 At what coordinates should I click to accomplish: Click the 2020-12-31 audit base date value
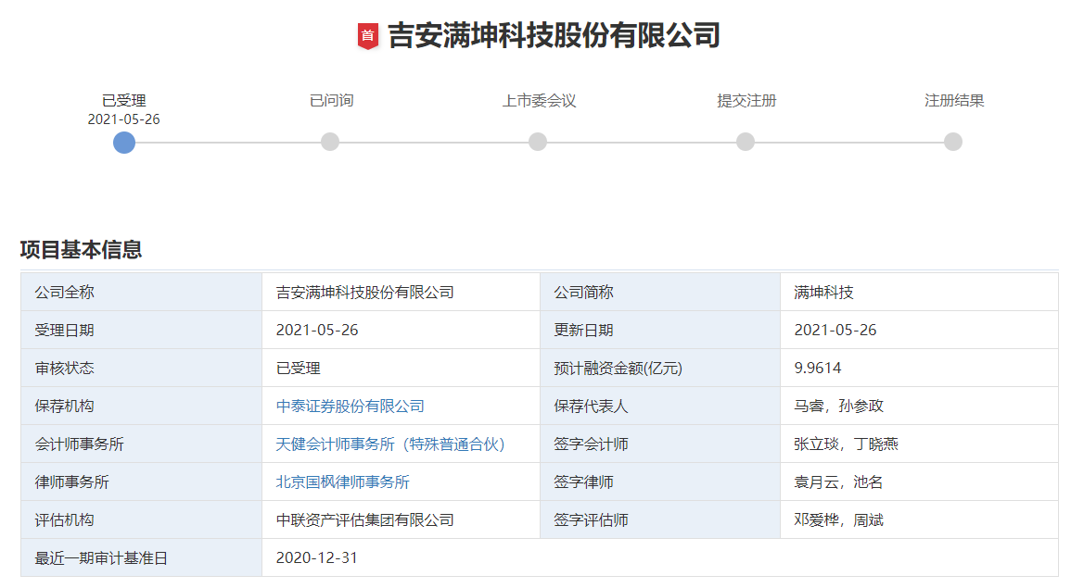pyautogui.click(x=317, y=558)
